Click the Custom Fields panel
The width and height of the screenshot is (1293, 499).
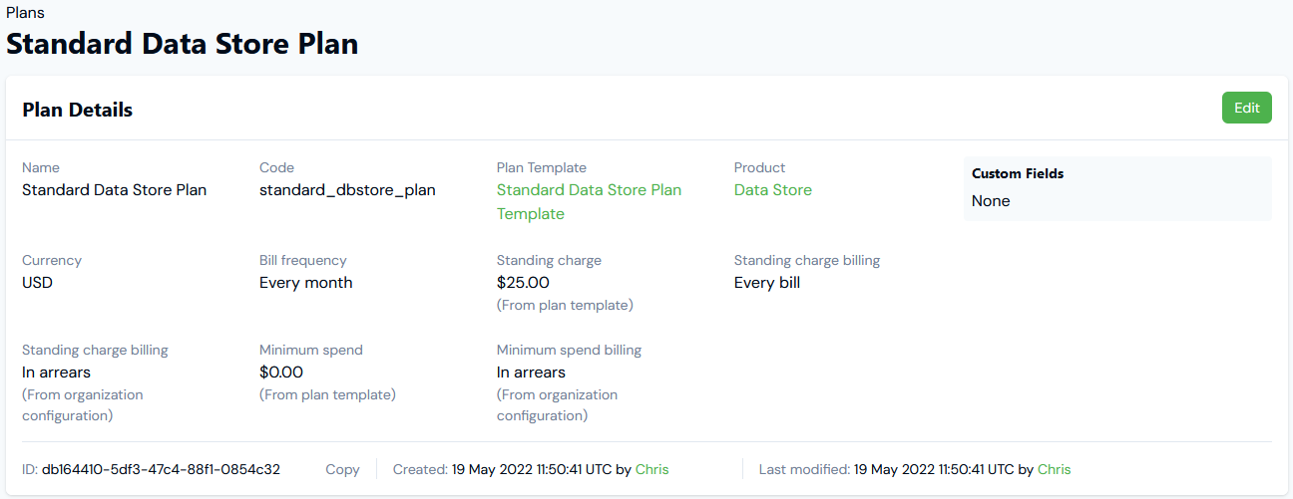[x=1117, y=188]
